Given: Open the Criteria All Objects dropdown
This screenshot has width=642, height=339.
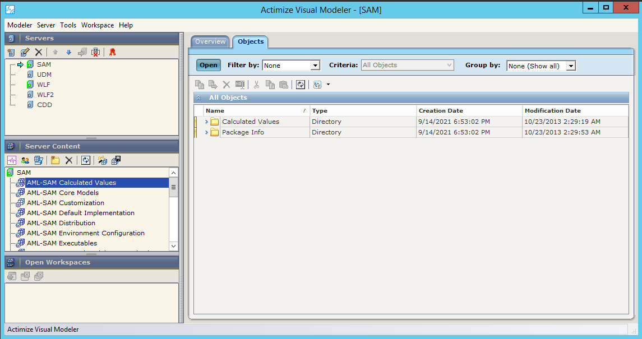Looking at the screenshot, I should 449,65.
